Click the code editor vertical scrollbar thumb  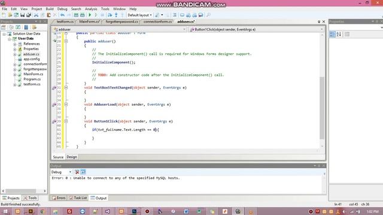pyautogui.click(x=322, y=107)
